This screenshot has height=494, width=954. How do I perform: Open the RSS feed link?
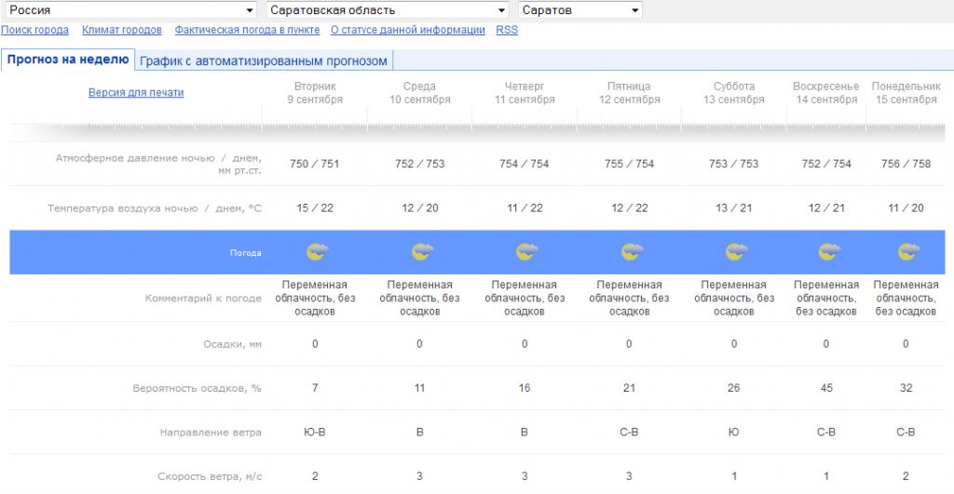click(507, 30)
